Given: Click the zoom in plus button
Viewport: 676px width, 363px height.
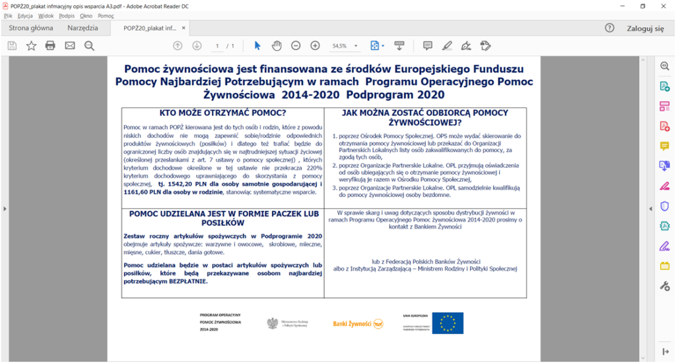Looking at the screenshot, I should (x=315, y=45).
